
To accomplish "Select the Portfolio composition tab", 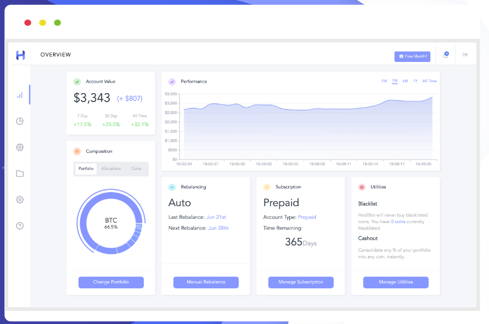I will (x=86, y=168).
